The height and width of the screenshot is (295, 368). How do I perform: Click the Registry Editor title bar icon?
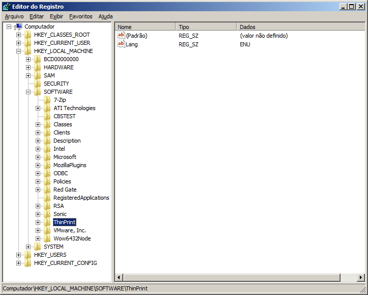click(x=7, y=7)
